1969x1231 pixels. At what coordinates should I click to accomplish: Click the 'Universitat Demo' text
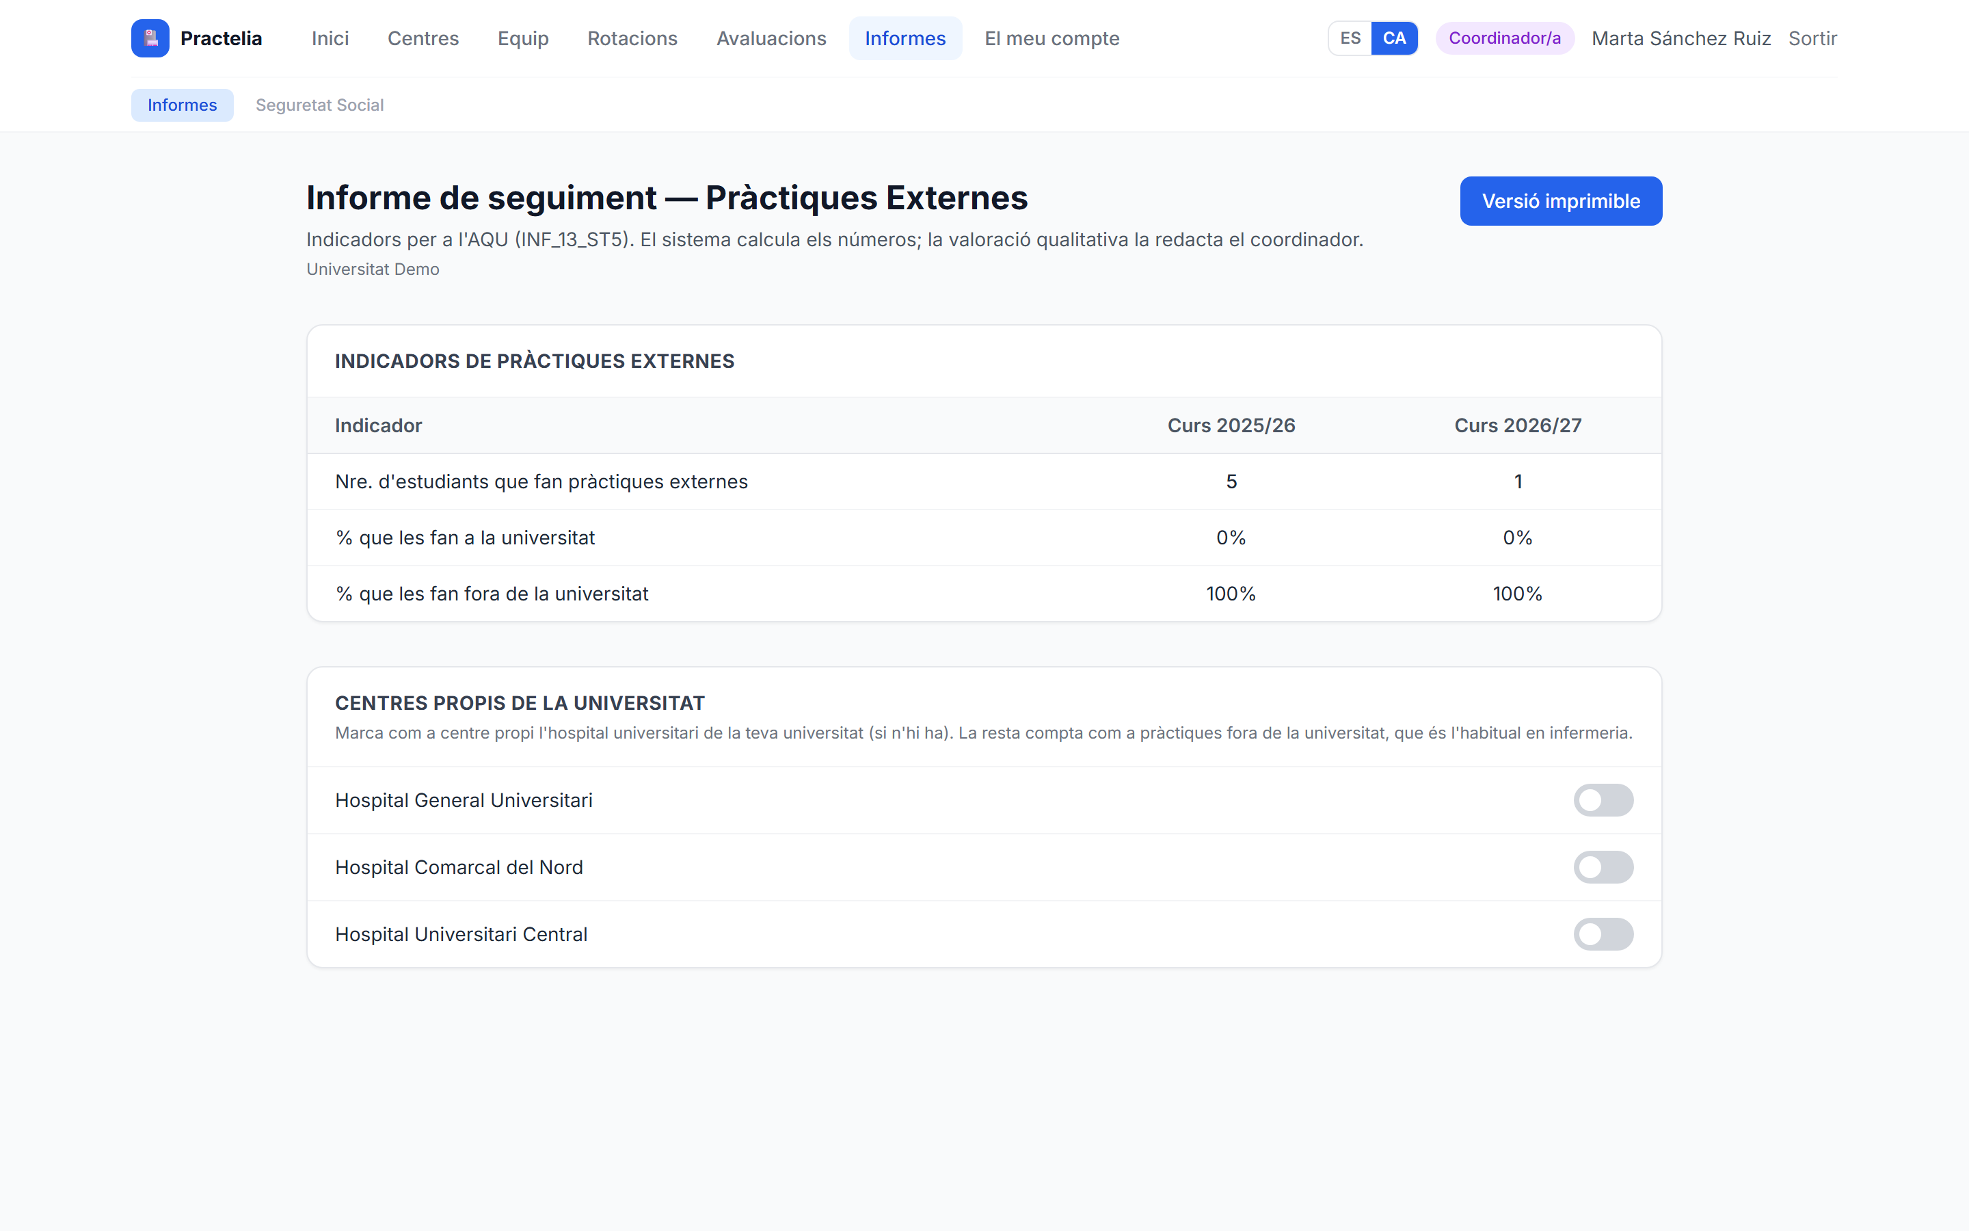[x=373, y=269]
